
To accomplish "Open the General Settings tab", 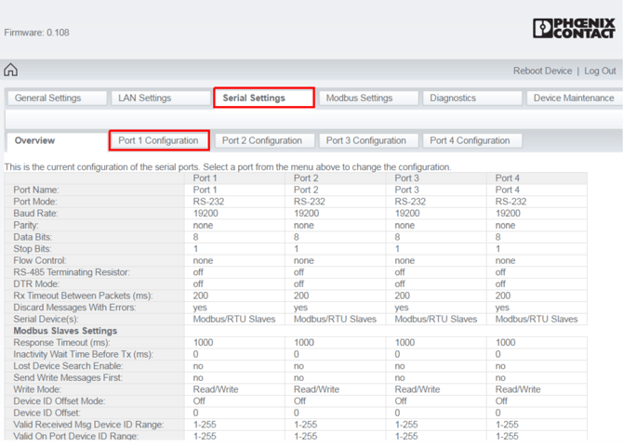I will 48,98.
